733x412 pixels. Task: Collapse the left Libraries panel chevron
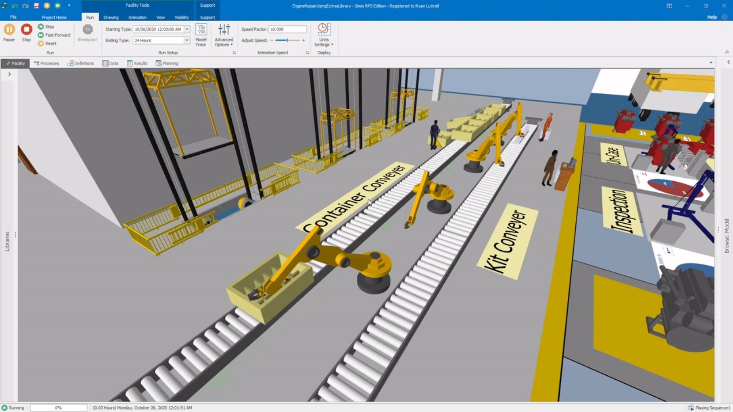(x=9, y=74)
